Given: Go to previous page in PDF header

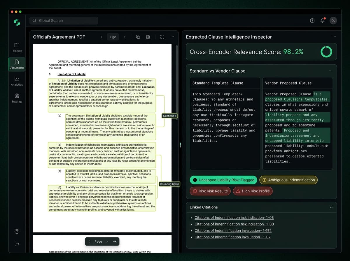Looking at the screenshot, I should pos(101,37).
